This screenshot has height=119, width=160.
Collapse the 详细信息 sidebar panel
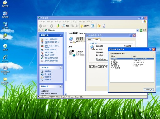(61, 86)
